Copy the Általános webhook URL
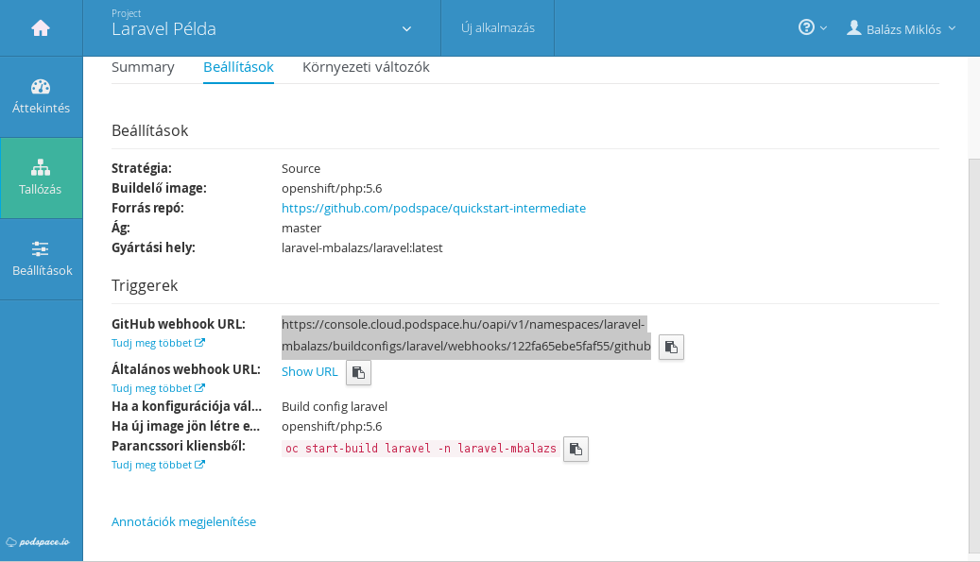Image resolution: width=980 pixels, height=562 pixels. pos(359,373)
